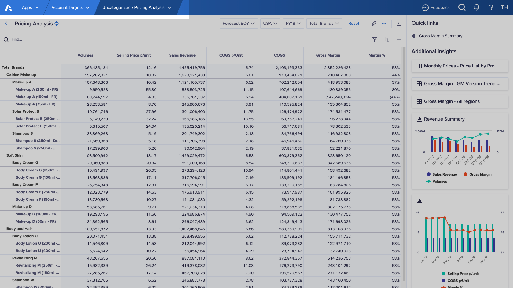Click the pencil edit icon
This screenshot has width=513, height=288.
[374, 23]
